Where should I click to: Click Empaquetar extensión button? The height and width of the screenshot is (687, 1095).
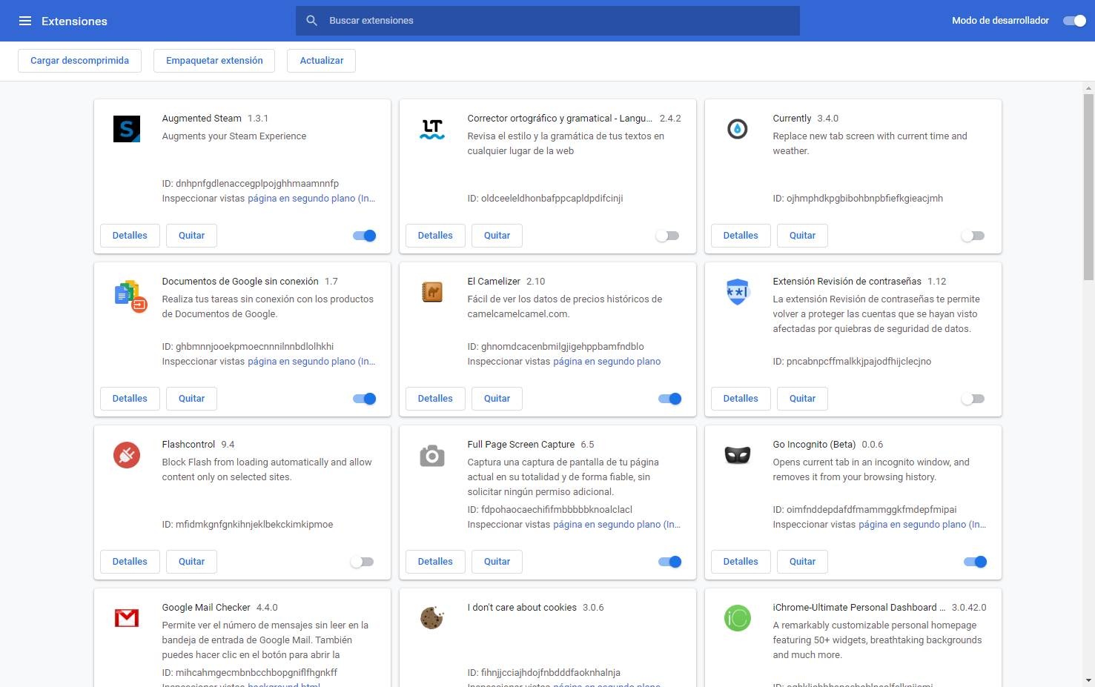click(214, 61)
